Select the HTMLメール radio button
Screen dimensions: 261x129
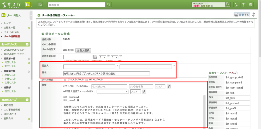(x=87, y=79)
